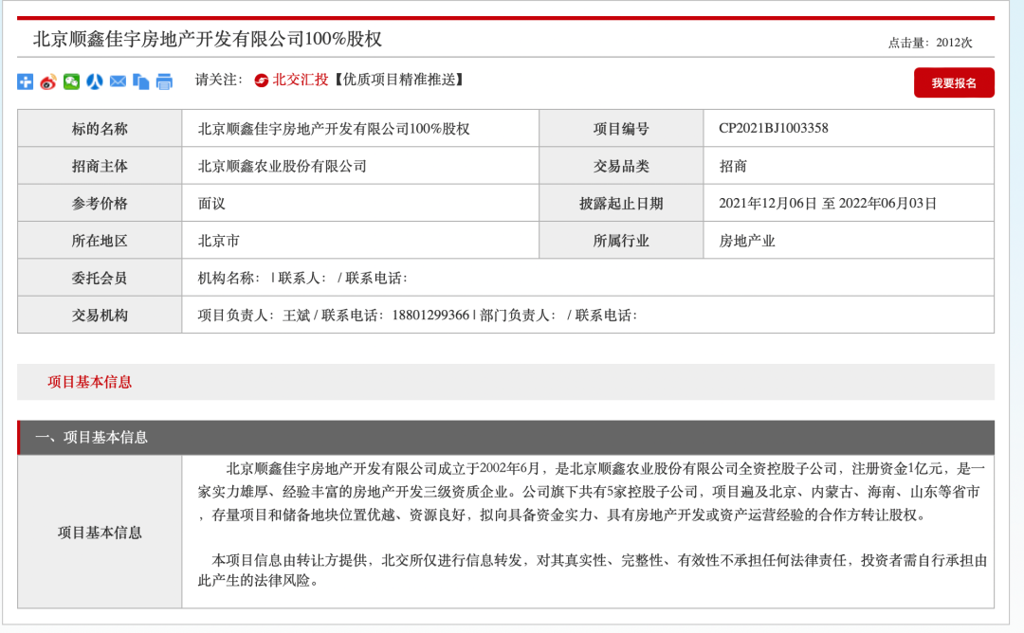Click the copy link icon
Screen dimensions: 1024x633
coord(141,81)
